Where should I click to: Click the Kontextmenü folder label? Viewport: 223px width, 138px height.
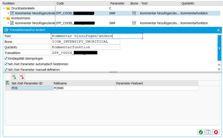click(x=21, y=18)
